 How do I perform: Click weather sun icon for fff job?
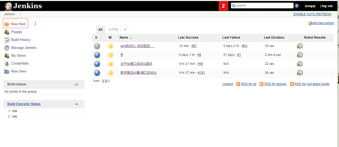[x=111, y=55]
